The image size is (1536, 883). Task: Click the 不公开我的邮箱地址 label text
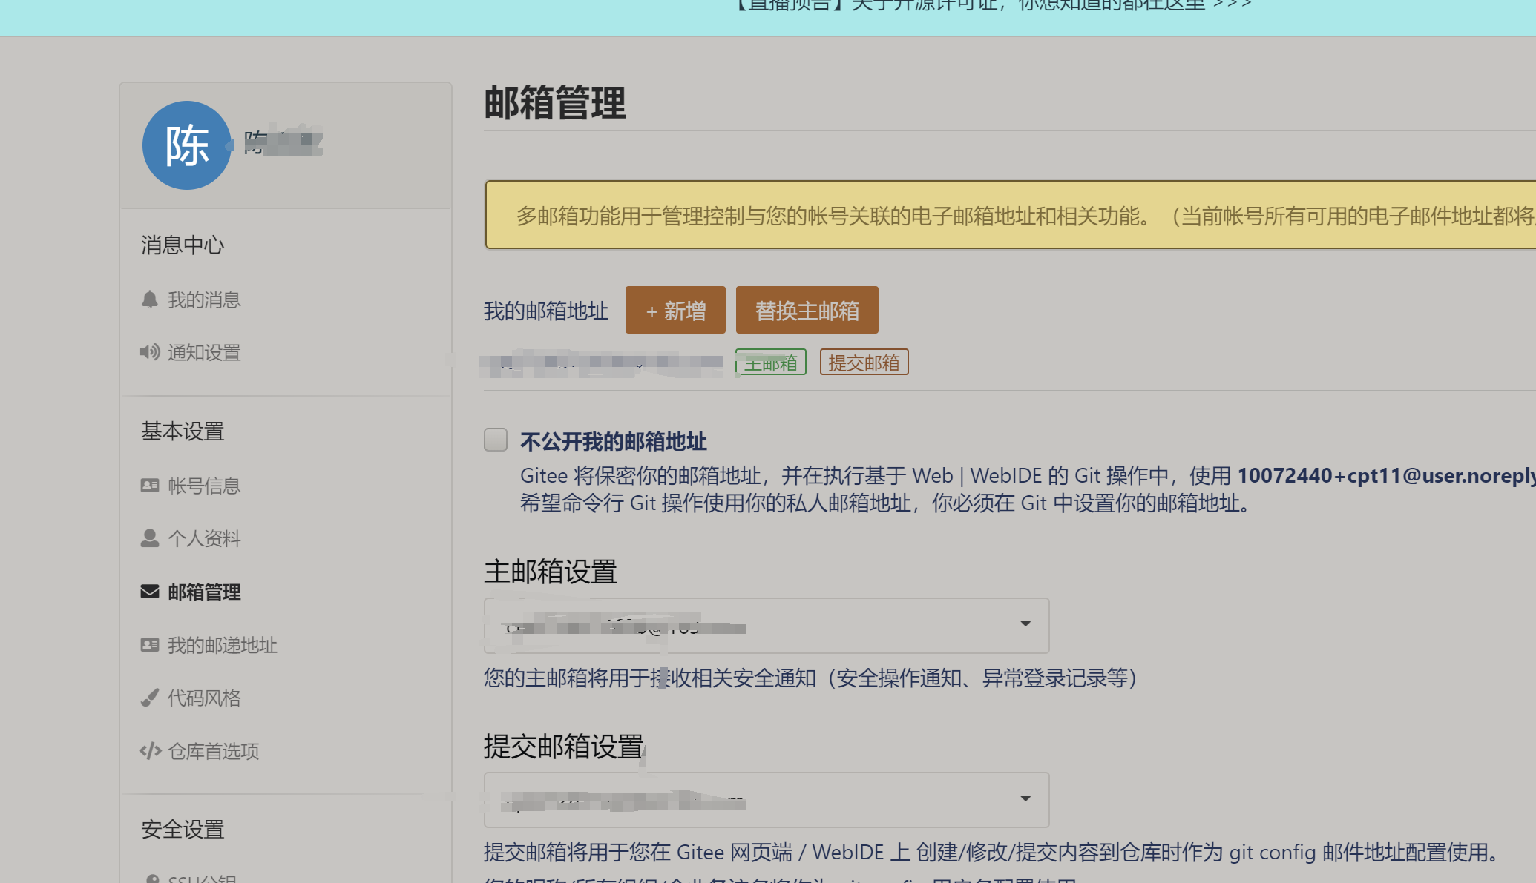click(x=613, y=442)
